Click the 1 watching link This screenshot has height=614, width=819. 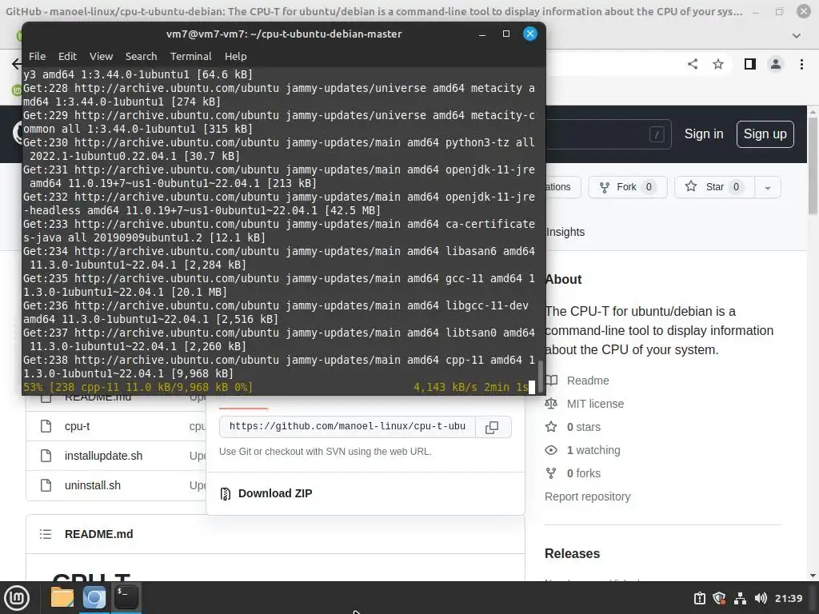coord(593,450)
